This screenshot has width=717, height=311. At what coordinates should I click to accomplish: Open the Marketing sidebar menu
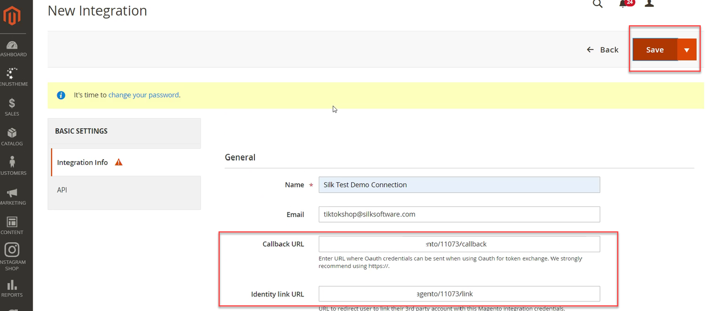click(x=12, y=196)
